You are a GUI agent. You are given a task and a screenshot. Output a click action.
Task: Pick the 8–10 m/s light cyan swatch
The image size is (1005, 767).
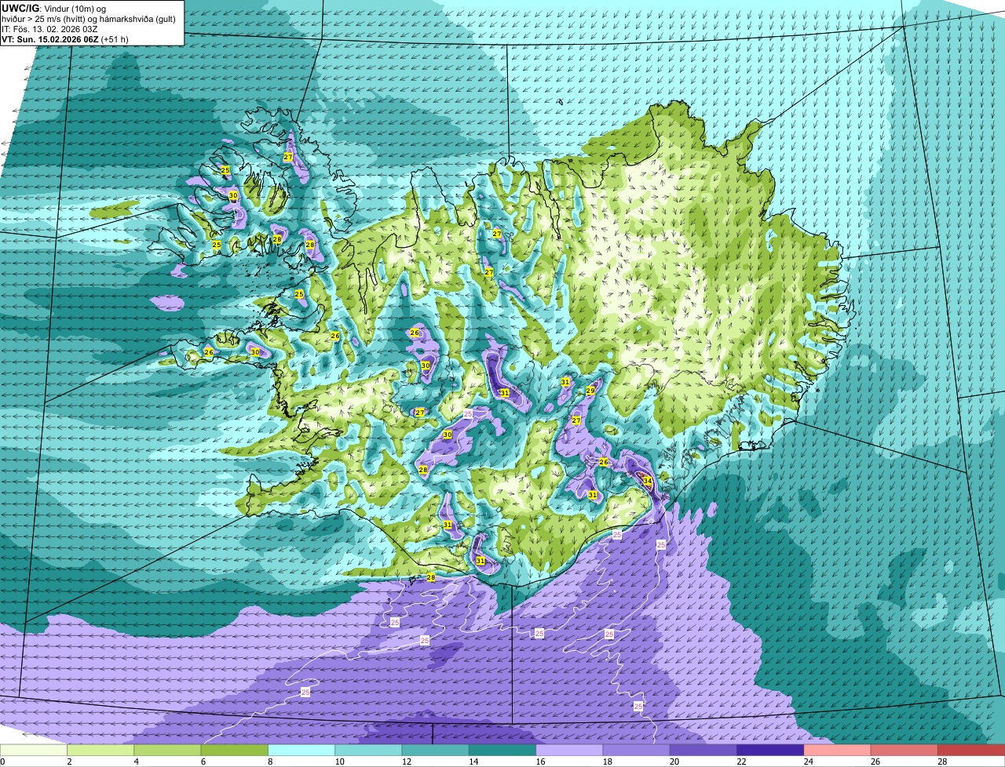click(x=301, y=751)
